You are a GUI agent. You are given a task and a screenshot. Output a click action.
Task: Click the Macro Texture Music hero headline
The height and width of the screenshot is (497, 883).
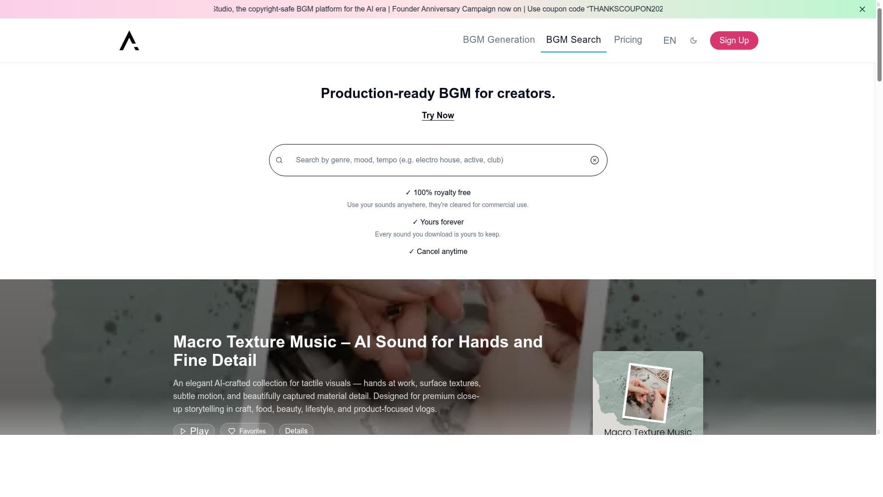point(358,351)
